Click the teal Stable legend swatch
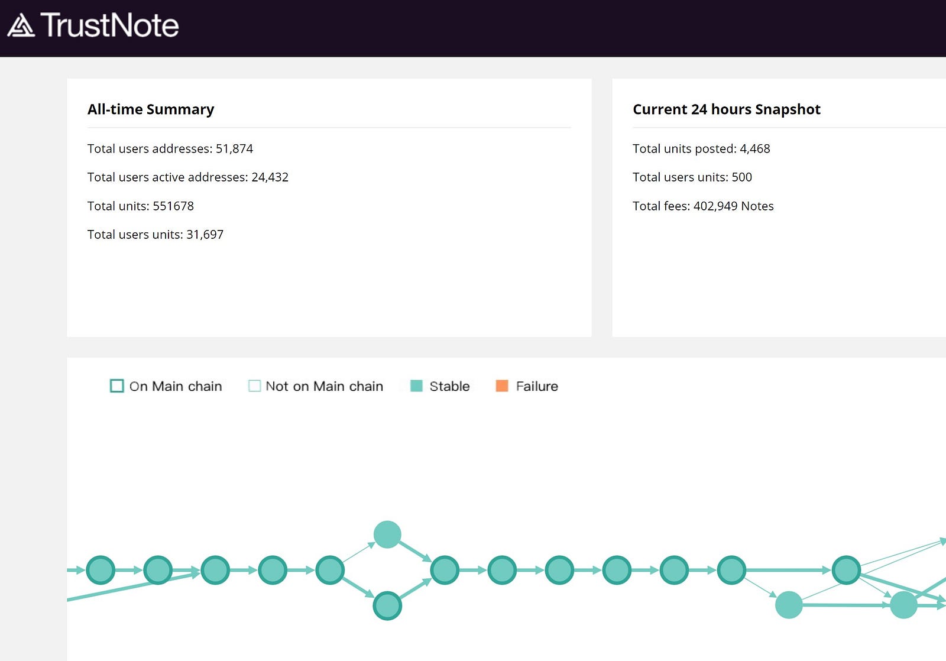946x661 pixels. (416, 386)
